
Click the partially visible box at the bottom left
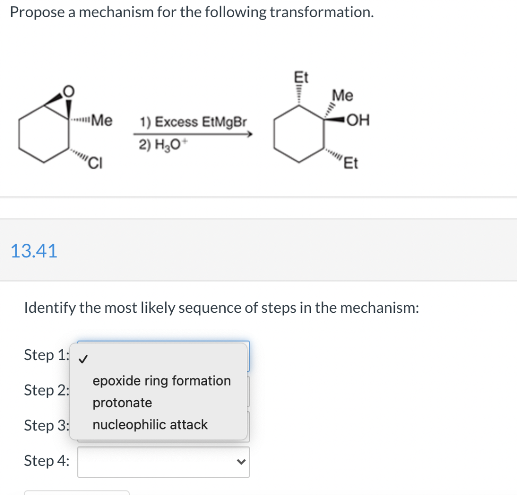(76, 492)
